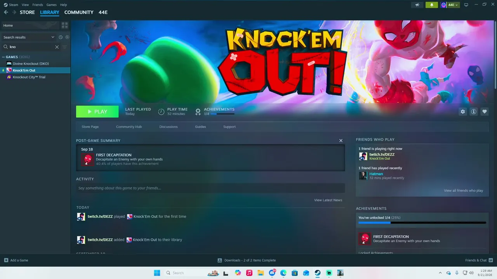Open game settings gear icon

[x=462, y=112]
